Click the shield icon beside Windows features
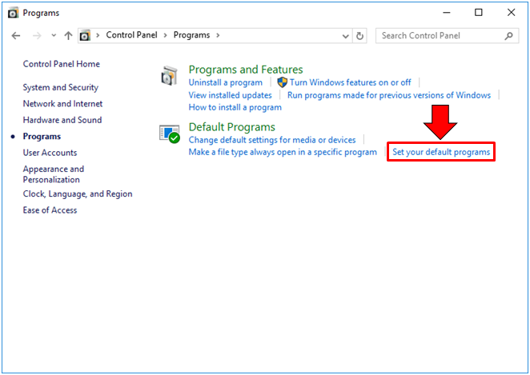 pyautogui.click(x=282, y=82)
